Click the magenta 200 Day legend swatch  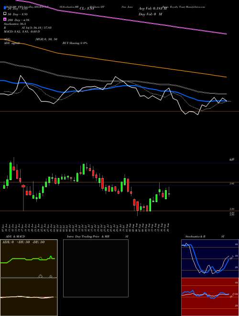[5, 20]
